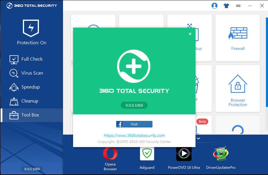Viewport: 268px width, 175px height.
Task: Click the 360 Total Security logo in title bar
Action: click(x=31, y=6)
